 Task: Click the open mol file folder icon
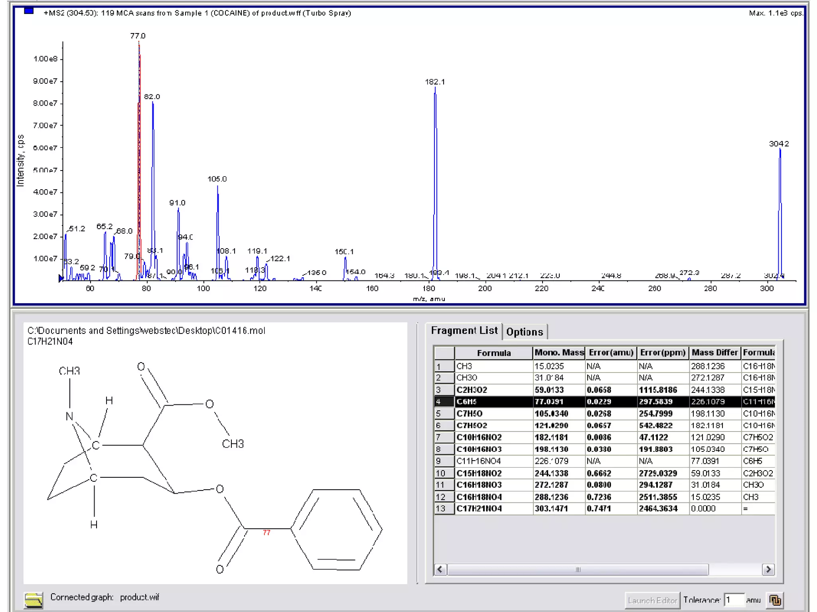[x=34, y=600]
